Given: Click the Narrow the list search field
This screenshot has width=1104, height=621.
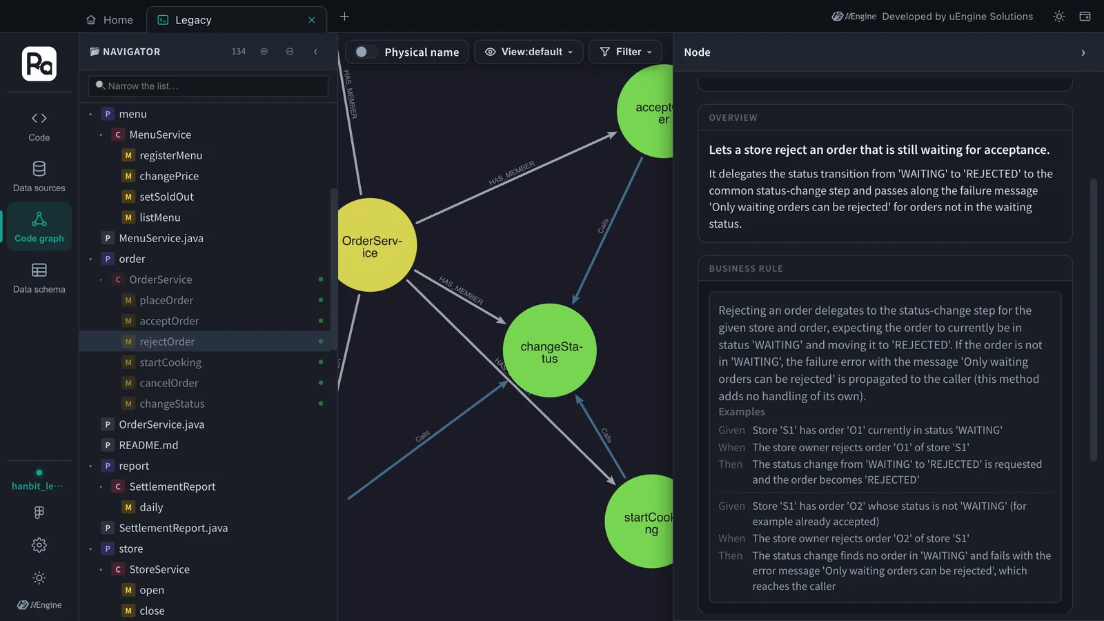Looking at the screenshot, I should [208, 86].
